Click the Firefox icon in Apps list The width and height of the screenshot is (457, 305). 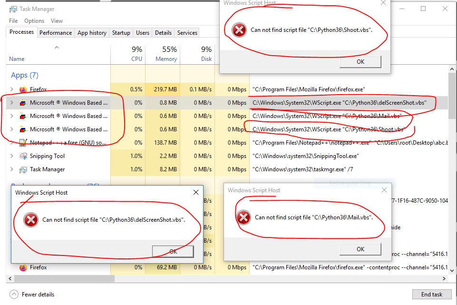(23, 89)
